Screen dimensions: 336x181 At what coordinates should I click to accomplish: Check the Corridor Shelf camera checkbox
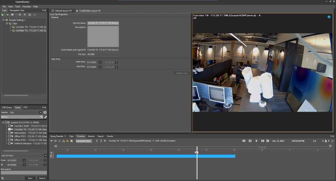pyautogui.click(x=10, y=126)
